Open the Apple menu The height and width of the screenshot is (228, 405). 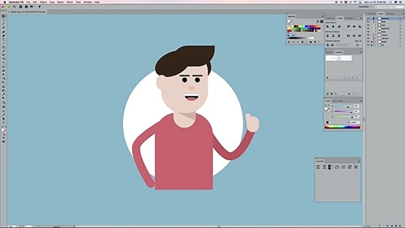point(4,2)
